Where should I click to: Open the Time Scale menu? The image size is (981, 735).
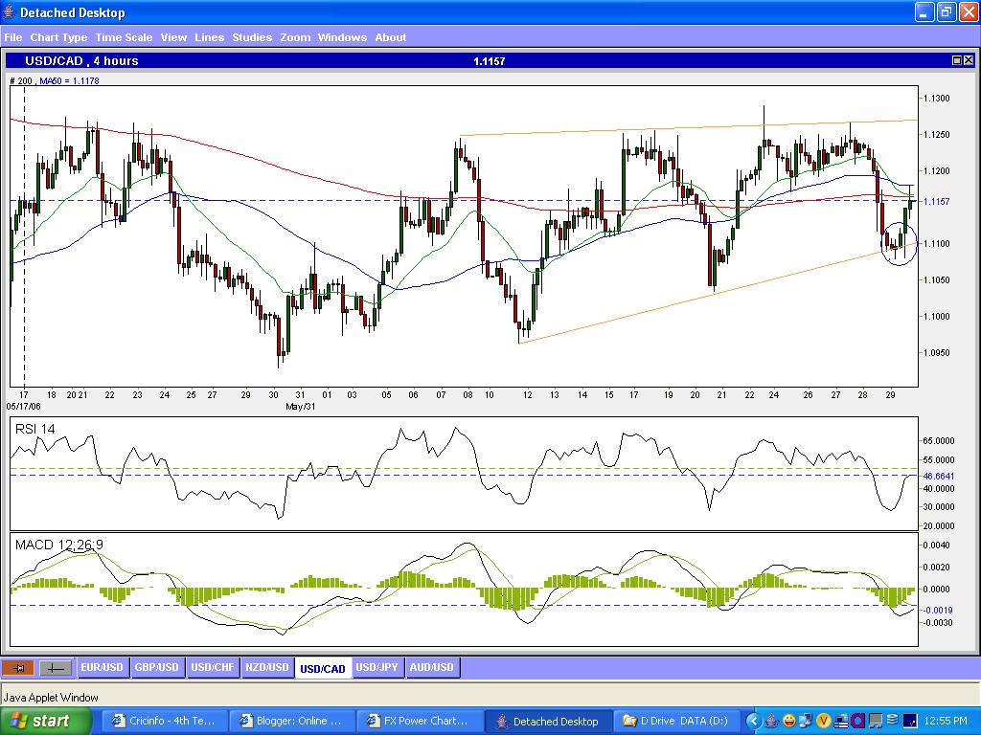point(124,37)
